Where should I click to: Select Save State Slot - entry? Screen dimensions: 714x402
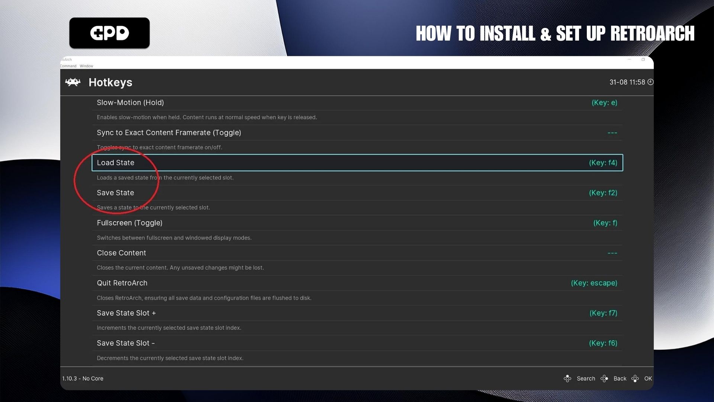125,343
